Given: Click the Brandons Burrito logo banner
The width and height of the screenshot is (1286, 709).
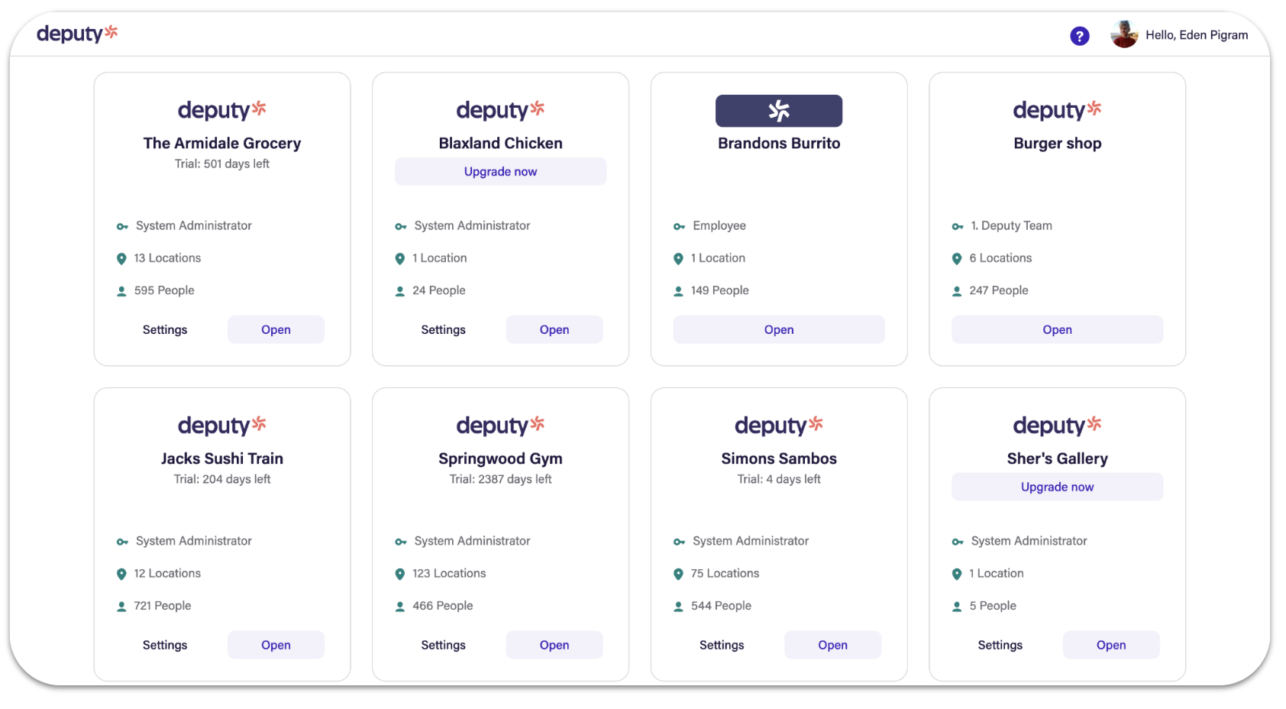Looking at the screenshot, I should pyautogui.click(x=779, y=111).
